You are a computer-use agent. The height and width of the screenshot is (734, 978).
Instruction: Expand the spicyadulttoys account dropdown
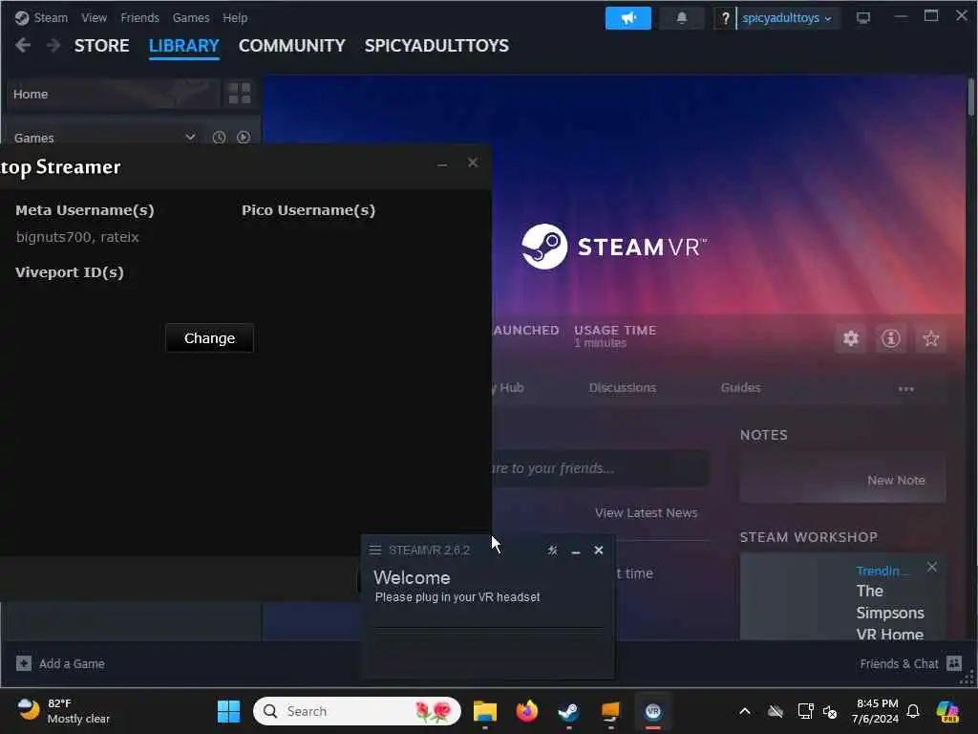[787, 18]
